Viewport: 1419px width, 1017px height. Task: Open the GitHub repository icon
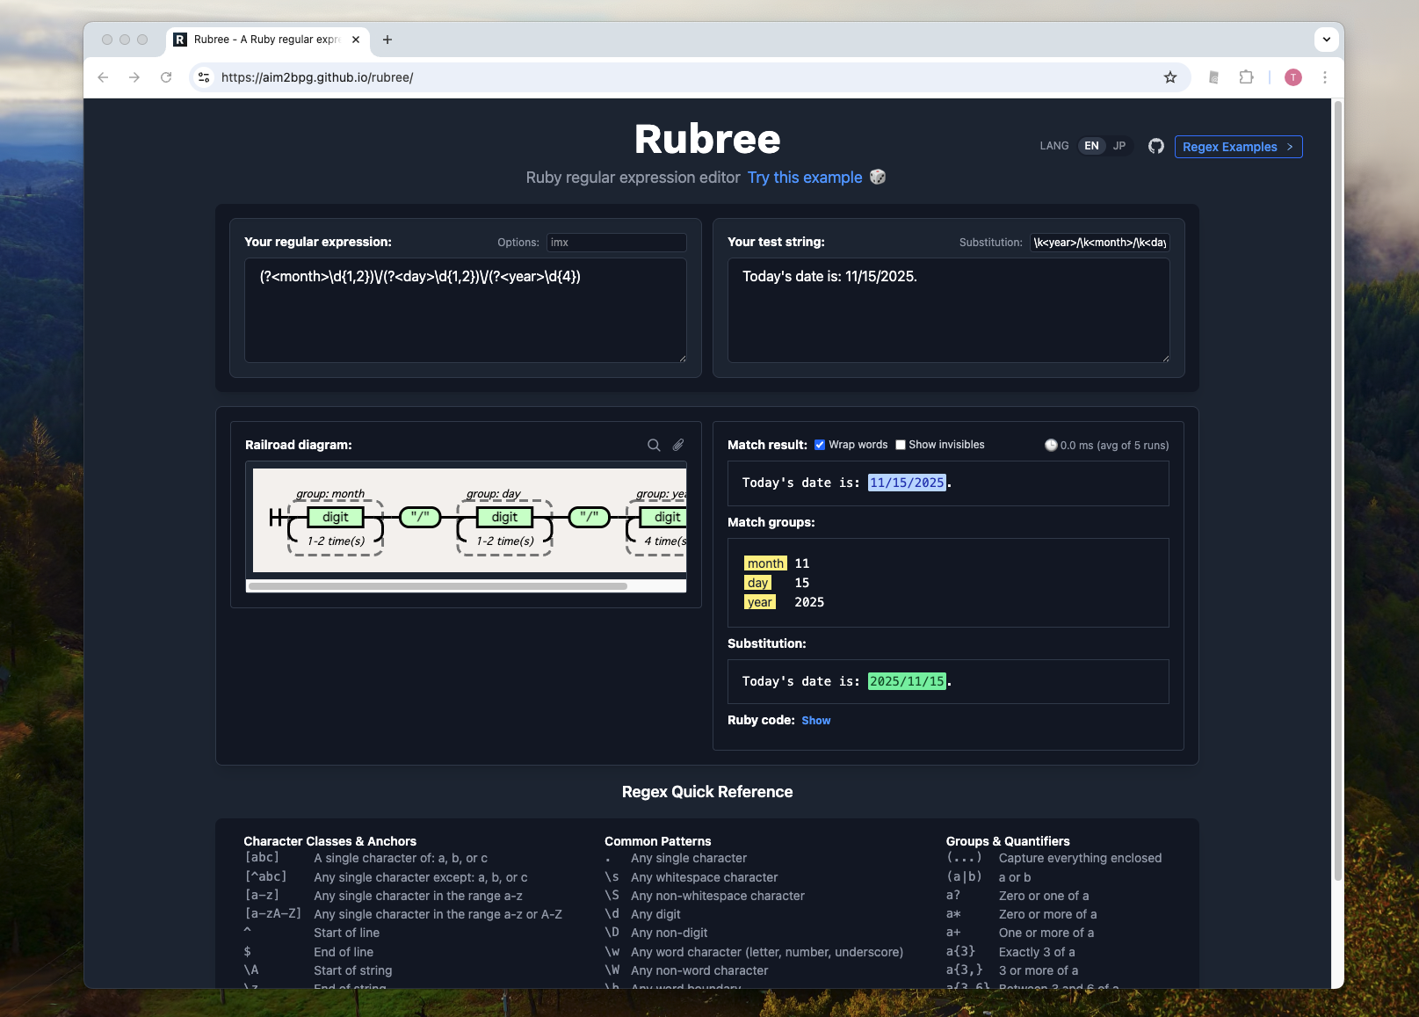click(1155, 146)
